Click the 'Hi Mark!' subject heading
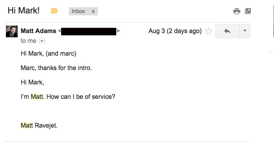 [x=24, y=10]
